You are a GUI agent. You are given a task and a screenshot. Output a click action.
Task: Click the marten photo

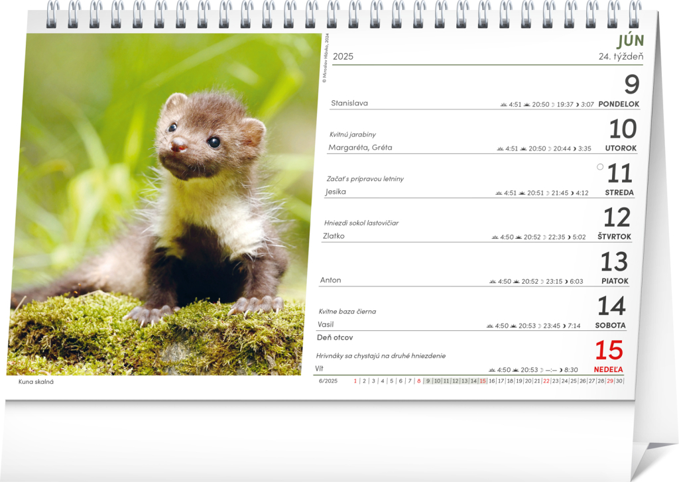(166, 206)
